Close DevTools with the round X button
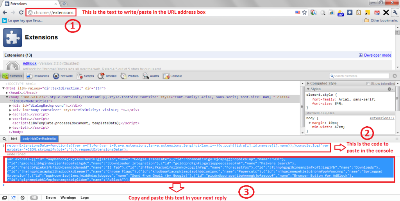Image resolution: width=400 pixels, height=201 pixels. 395,76
